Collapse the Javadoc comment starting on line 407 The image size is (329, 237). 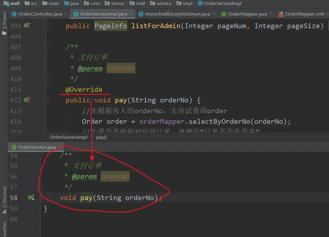pos(46,47)
